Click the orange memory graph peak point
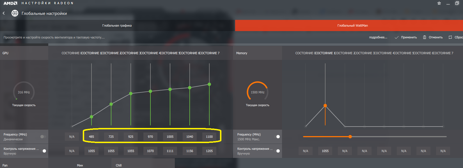This screenshot has height=168, width=463. [x=325, y=106]
